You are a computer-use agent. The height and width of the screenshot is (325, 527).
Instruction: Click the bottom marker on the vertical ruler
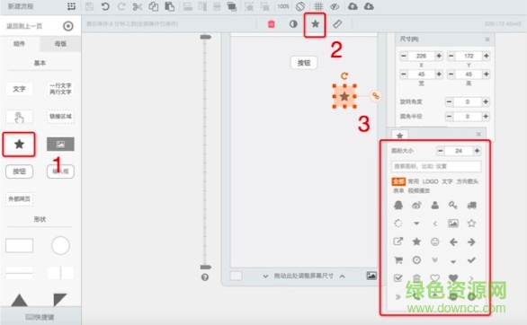pyautogui.click(x=206, y=267)
